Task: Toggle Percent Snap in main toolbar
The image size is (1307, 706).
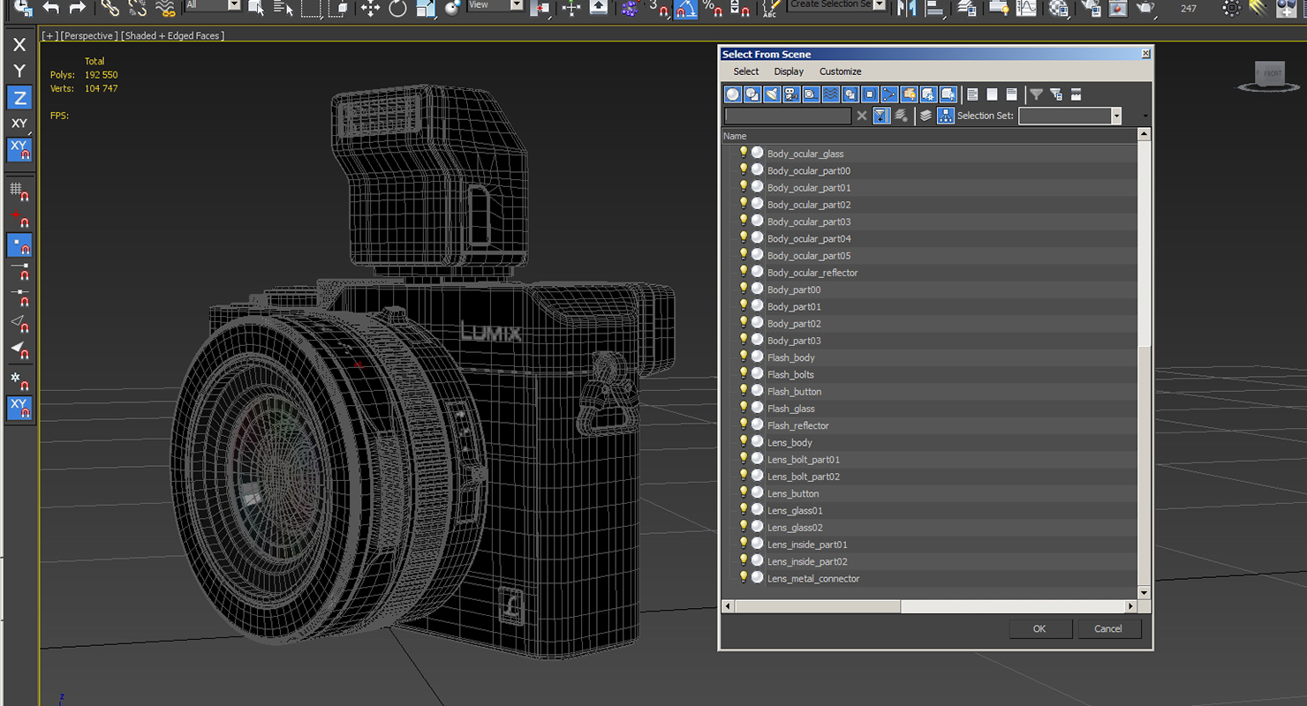Action: pyautogui.click(x=713, y=9)
